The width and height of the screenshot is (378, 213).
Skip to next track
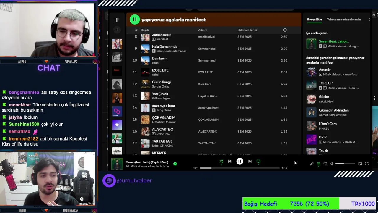250,162
